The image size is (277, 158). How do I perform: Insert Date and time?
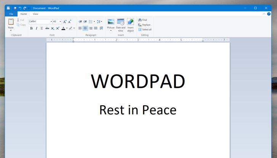[x=121, y=25]
